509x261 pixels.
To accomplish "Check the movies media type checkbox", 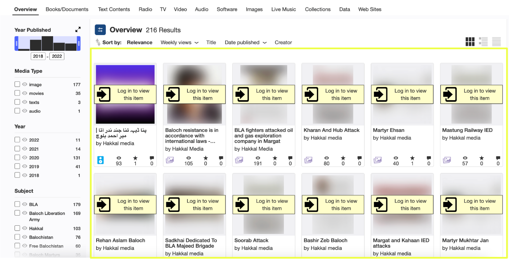I will pyautogui.click(x=17, y=93).
